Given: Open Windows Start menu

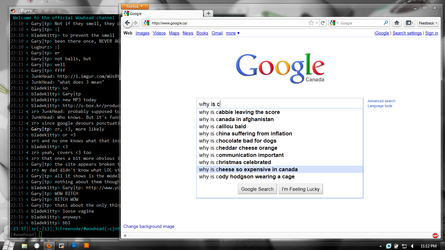Looking at the screenshot, I should point(7,245).
